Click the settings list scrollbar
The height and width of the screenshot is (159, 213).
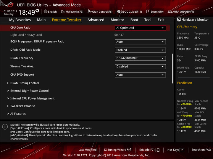tap(172, 68)
